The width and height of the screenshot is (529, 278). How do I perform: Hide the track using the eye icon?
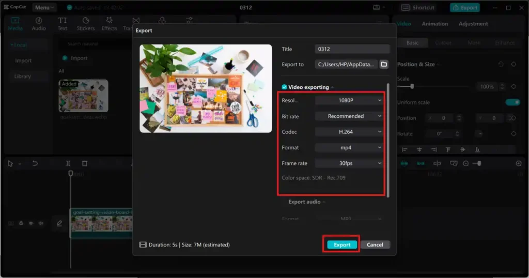coord(30,223)
